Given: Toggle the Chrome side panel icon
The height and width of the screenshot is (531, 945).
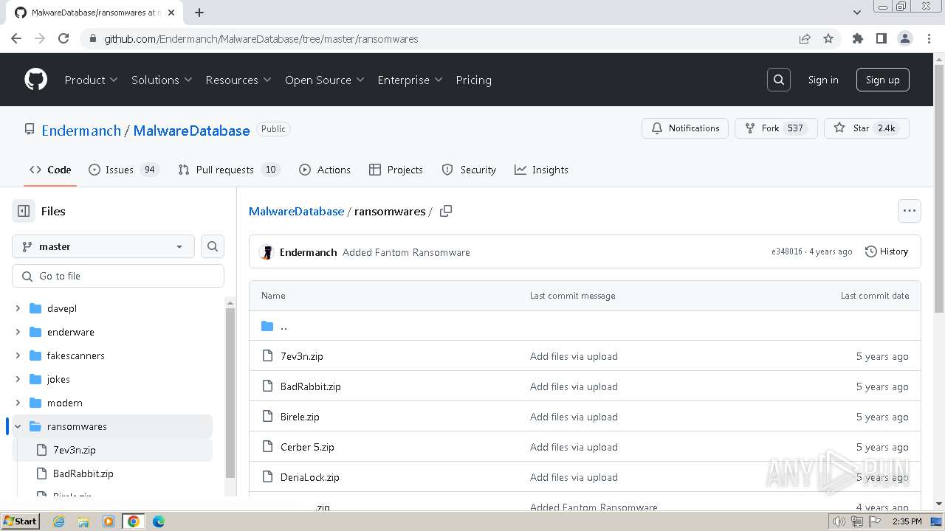Looking at the screenshot, I should 882,38.
